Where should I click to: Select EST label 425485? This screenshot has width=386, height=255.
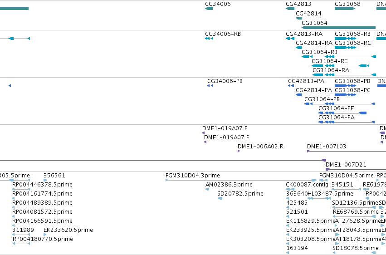pyautogui.click(x=297, y=203)
